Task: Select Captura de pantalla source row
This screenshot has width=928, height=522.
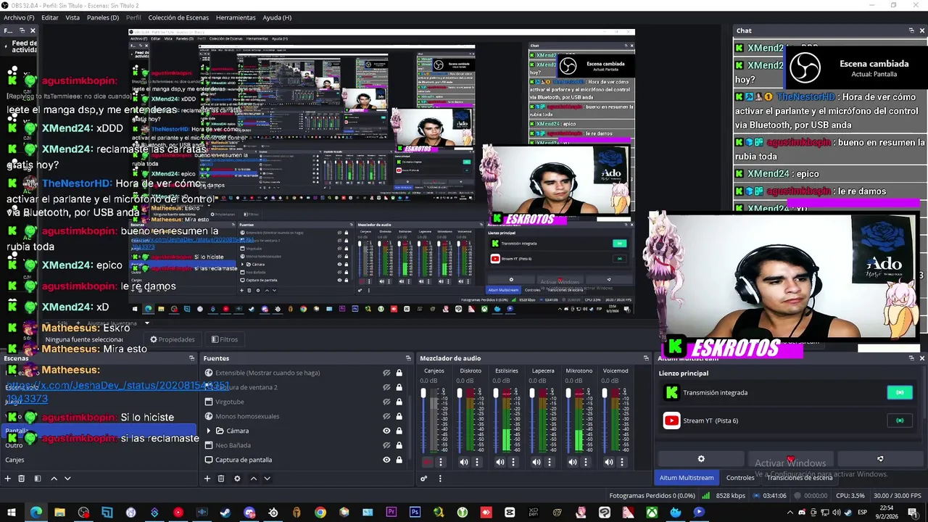Action: tap(303, 460)
